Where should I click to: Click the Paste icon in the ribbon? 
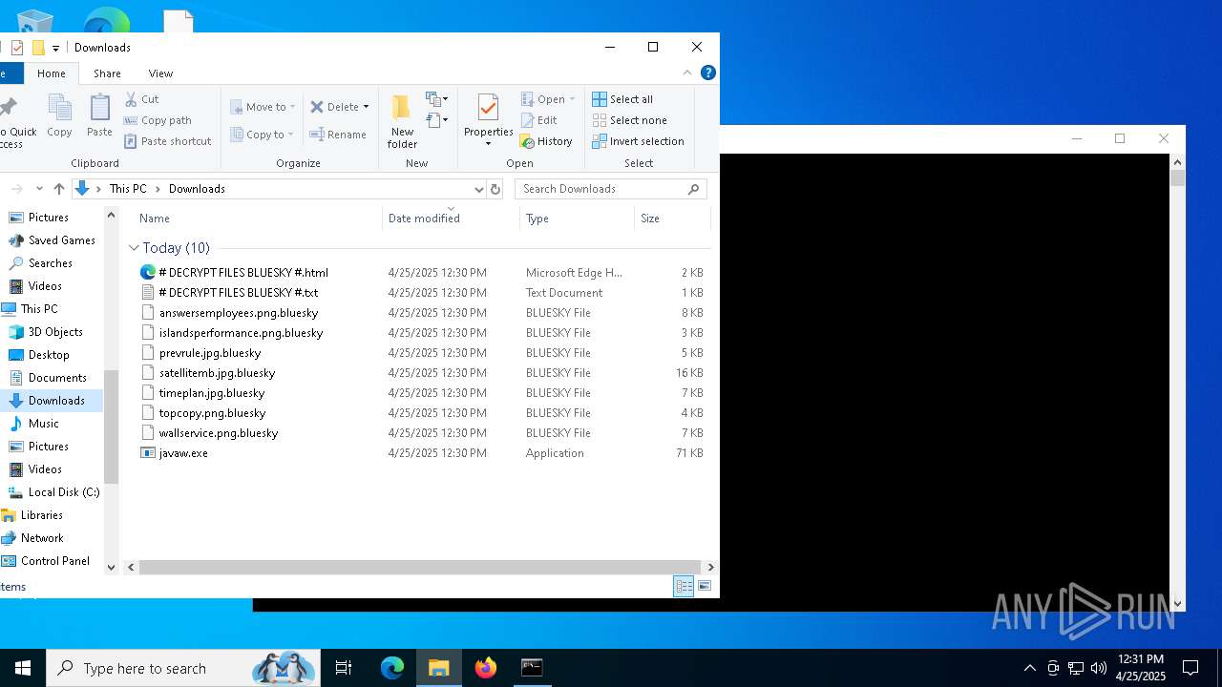(x=99, y=116)
